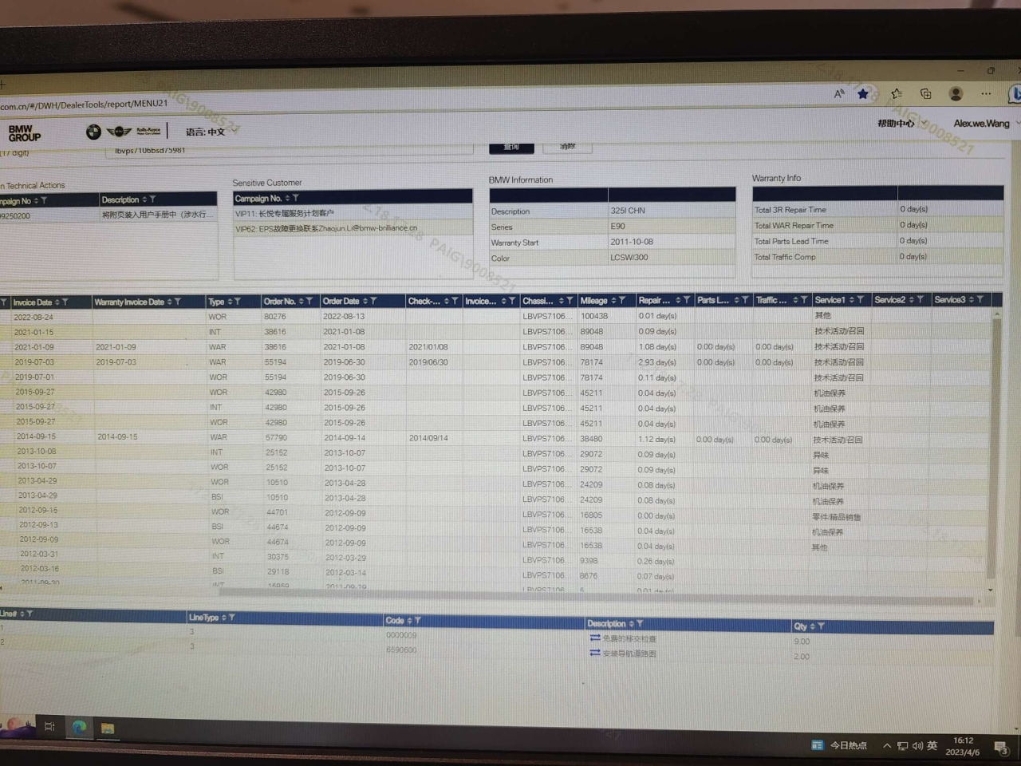Filter the Qty column
Image resolution: width=1021 pixels, height=766 pixels.
click(x=822, y=626)
